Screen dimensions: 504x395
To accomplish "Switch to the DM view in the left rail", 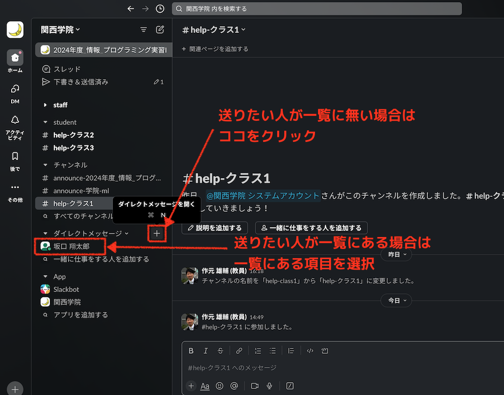I will tap(15, 95).
